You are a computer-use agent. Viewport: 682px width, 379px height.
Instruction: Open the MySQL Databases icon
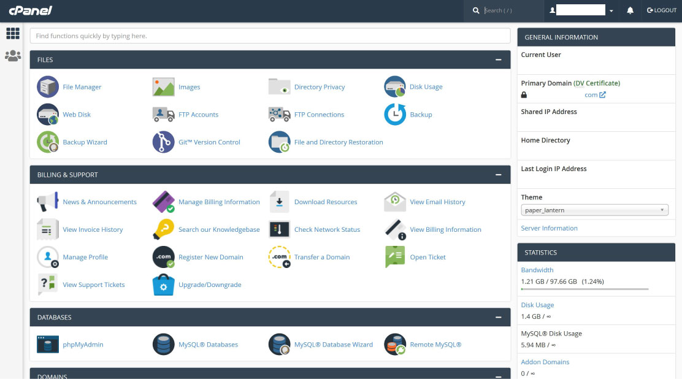[x=164, y=345]
